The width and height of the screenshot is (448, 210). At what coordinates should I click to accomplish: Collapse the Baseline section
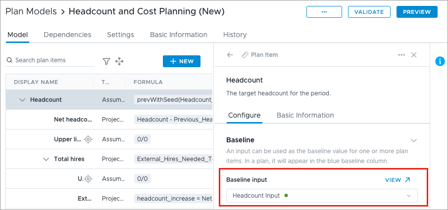click(x=413, y=140)
